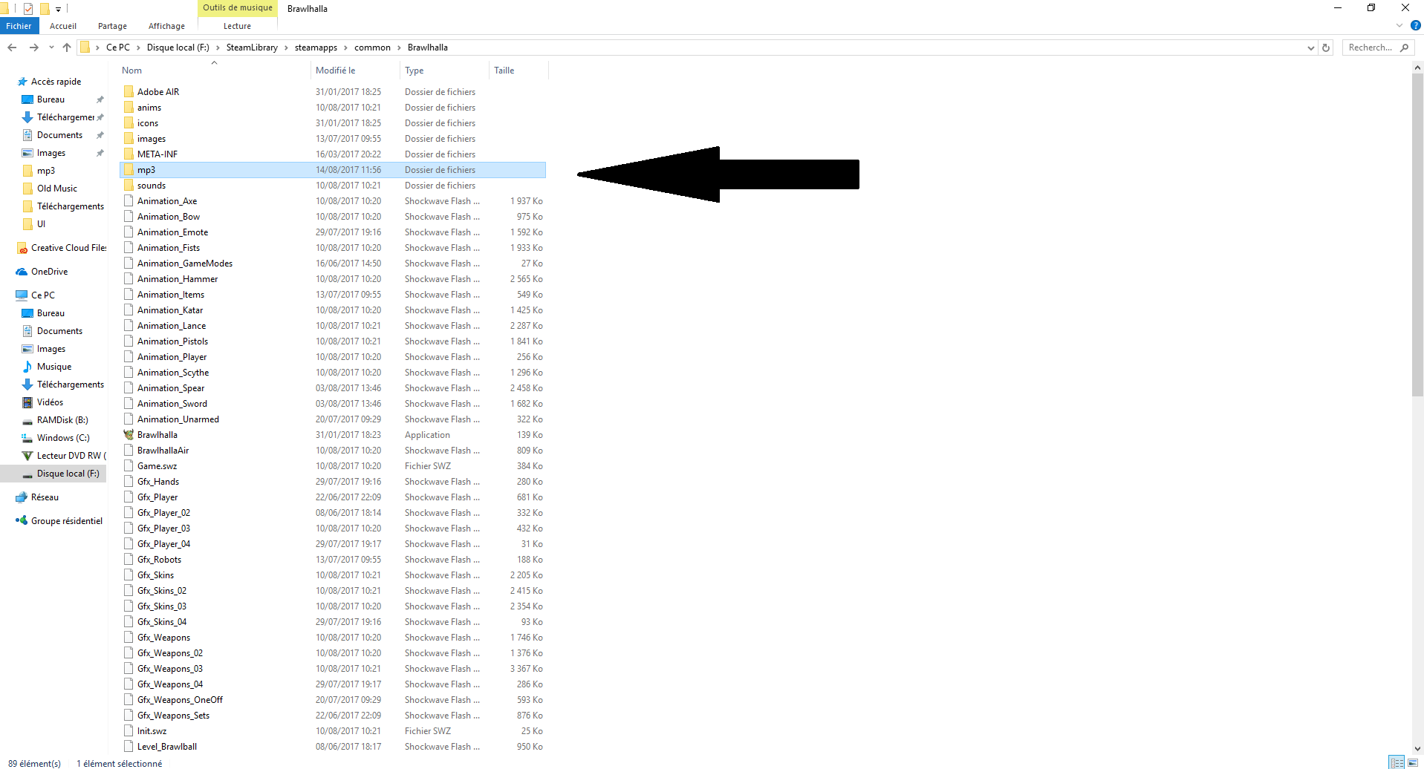Go to common in the address bar
Image resolution: width=1424 pixels, height=769 pixels.
pos(372,48)
